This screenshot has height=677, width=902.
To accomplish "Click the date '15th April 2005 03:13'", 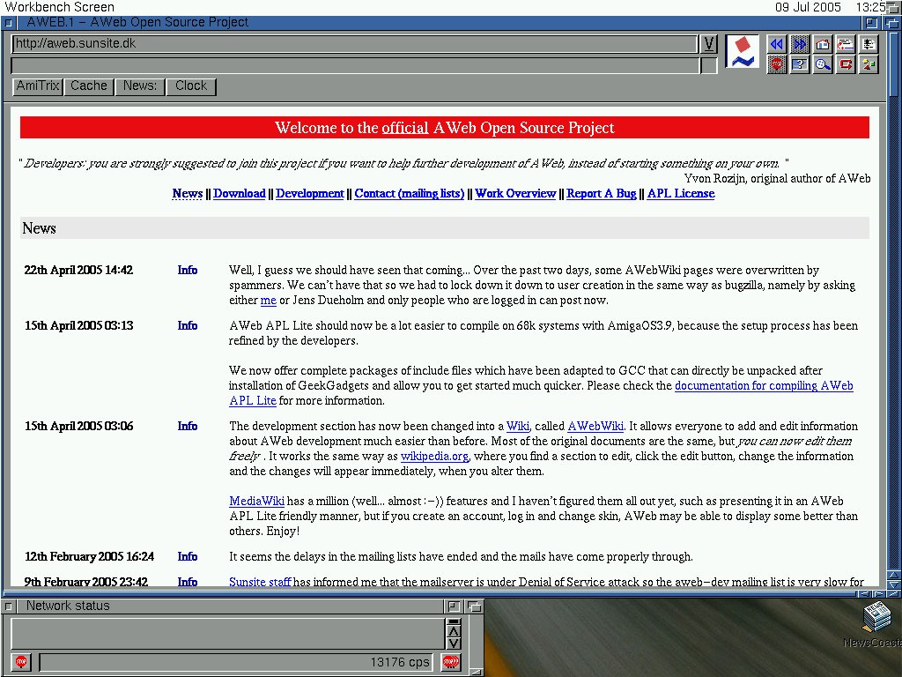I will pyautogui.click(x=78, y=325).
